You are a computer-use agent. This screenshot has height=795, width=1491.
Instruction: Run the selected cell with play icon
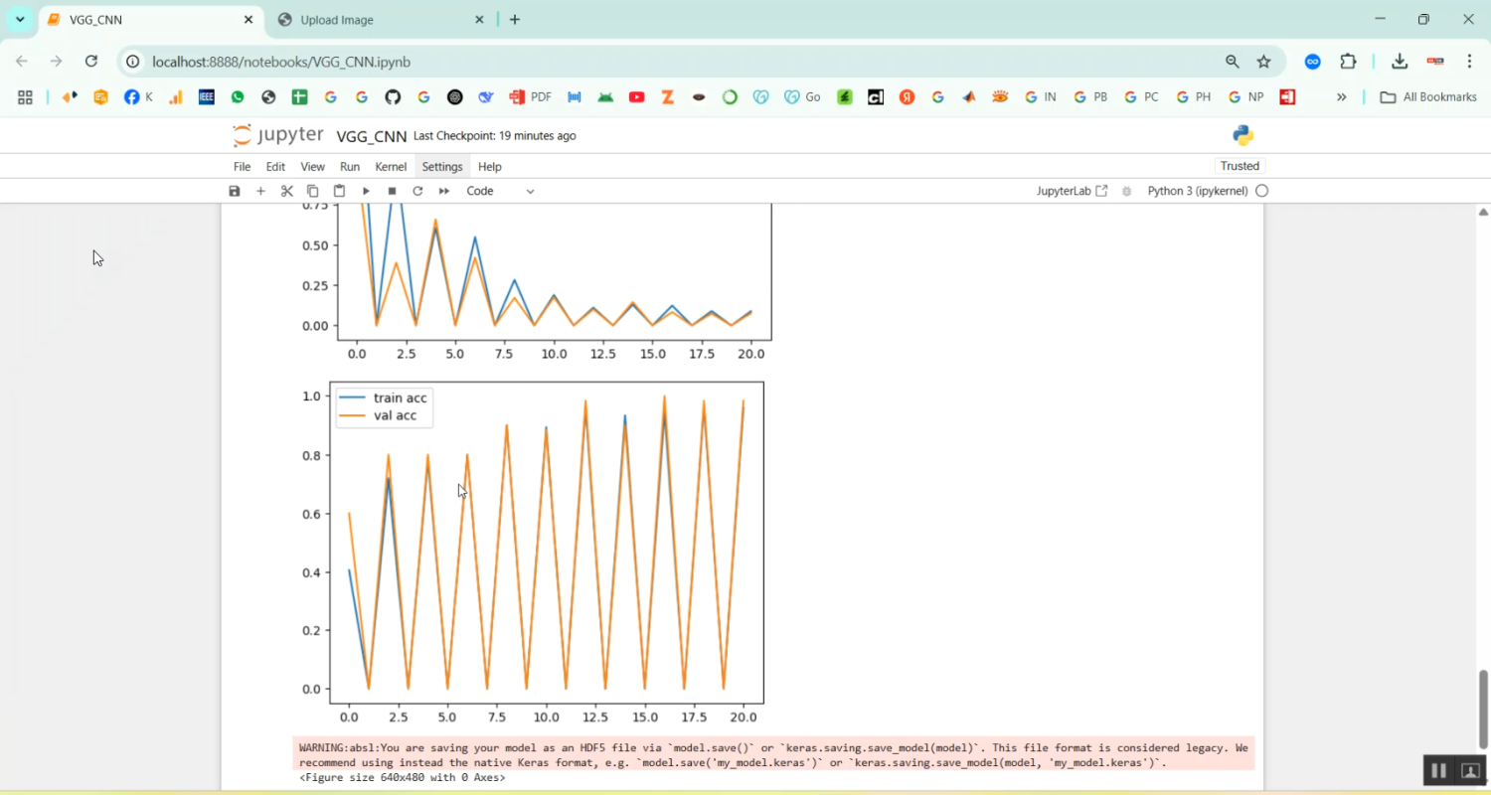click(366, 191)
